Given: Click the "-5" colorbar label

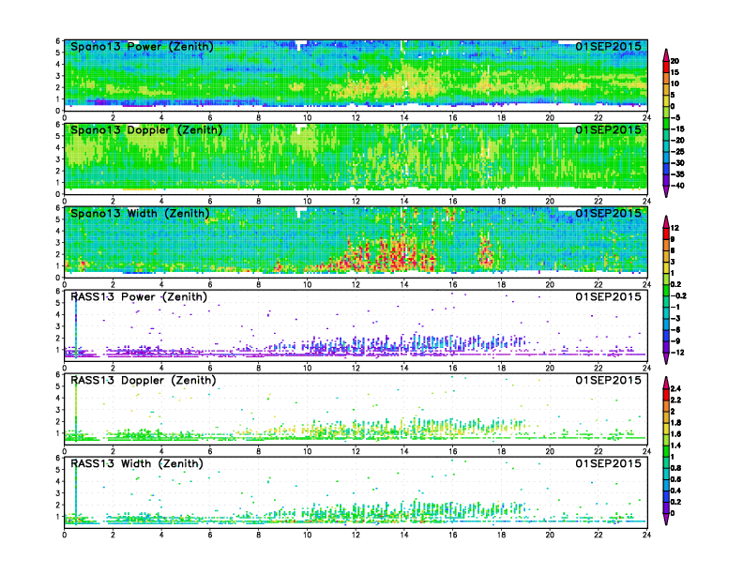Looking at the screenshot, I should tap(675, 117).
